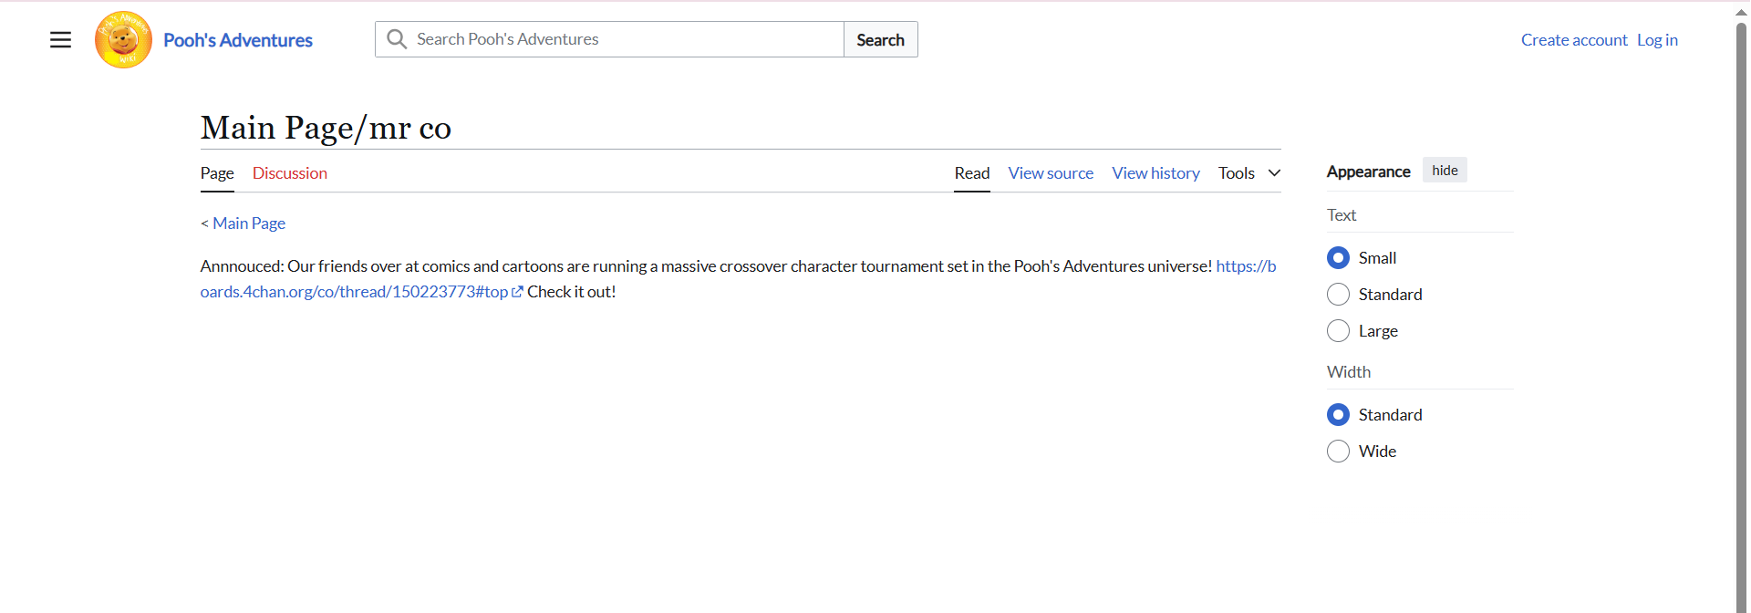Click the Text section label
The height and width of the screenshot is (613, 1751).
(x=1342, y=215)
